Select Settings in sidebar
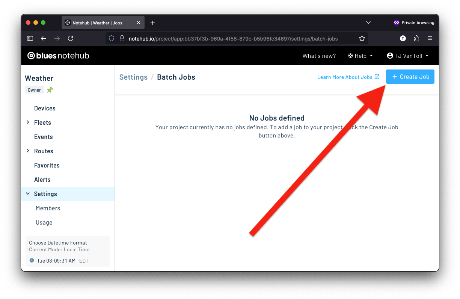460x299 pixels. click(x=68, y=194)
